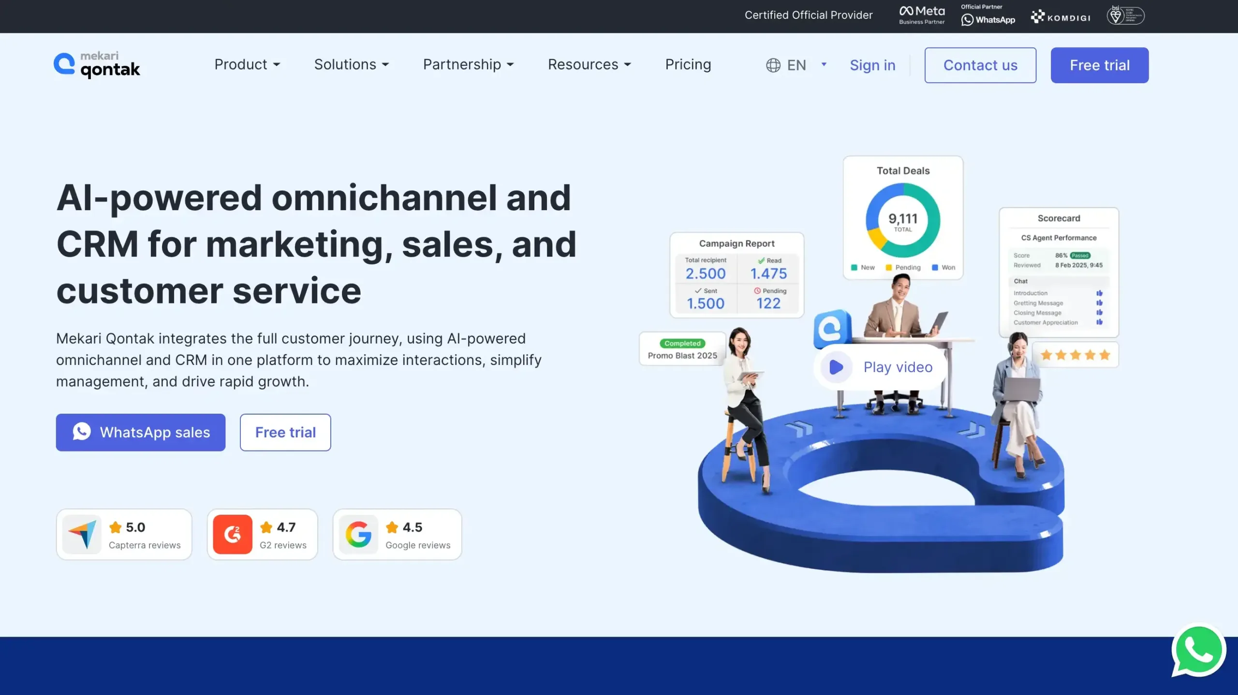
Task: Open the Product dropdown
Action: 247,65
